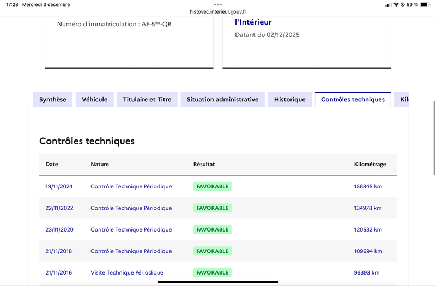Click Visite Technique Périodique entry

click(126, 272)
